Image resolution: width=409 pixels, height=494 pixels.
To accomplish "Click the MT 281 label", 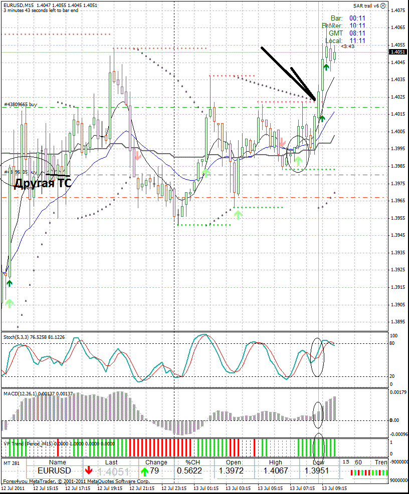I will click(12, 463).
